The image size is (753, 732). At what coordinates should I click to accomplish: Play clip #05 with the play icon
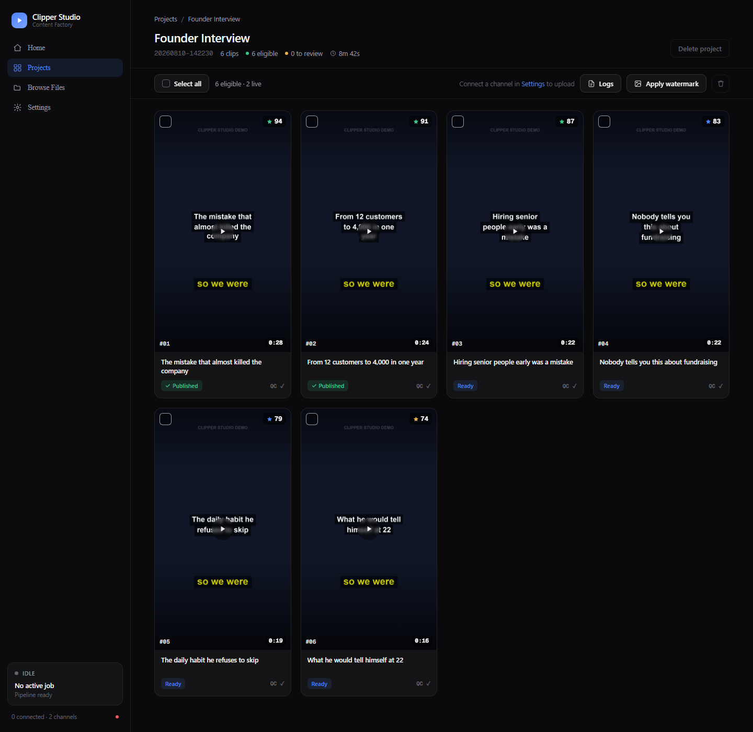tap(223, 529)
